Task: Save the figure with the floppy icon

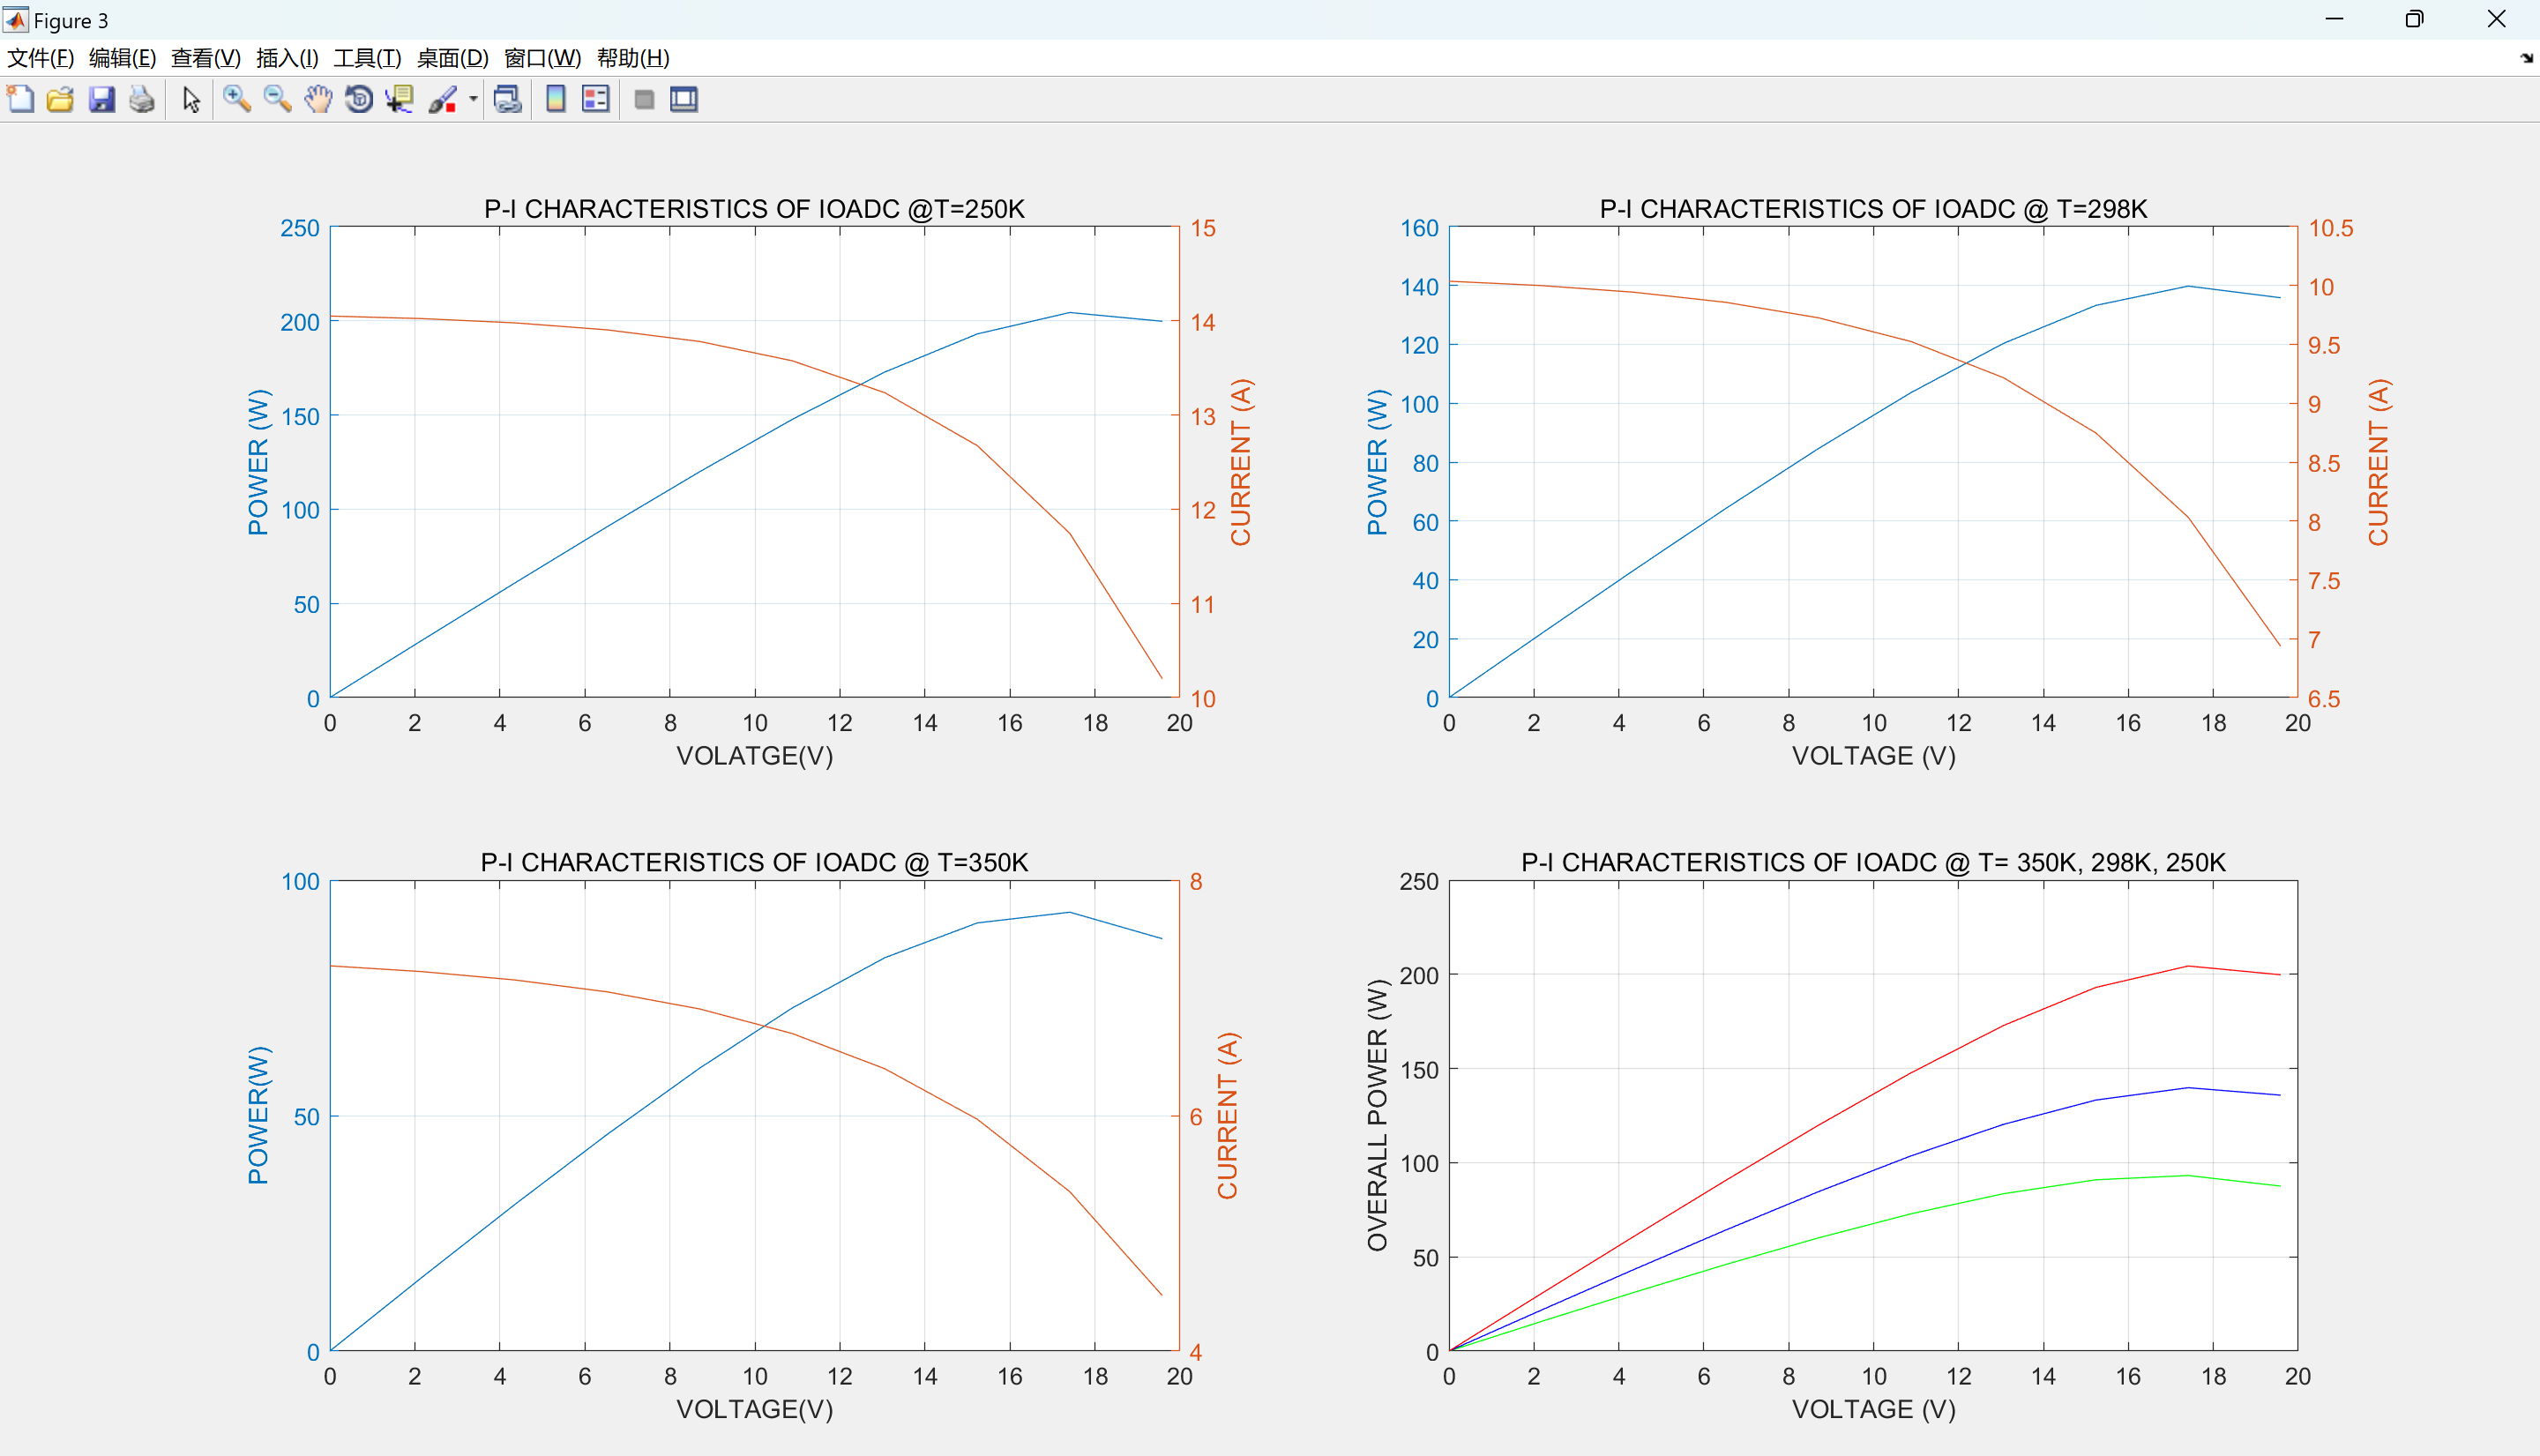Action: pyautogui.click(x=101, y=99)
